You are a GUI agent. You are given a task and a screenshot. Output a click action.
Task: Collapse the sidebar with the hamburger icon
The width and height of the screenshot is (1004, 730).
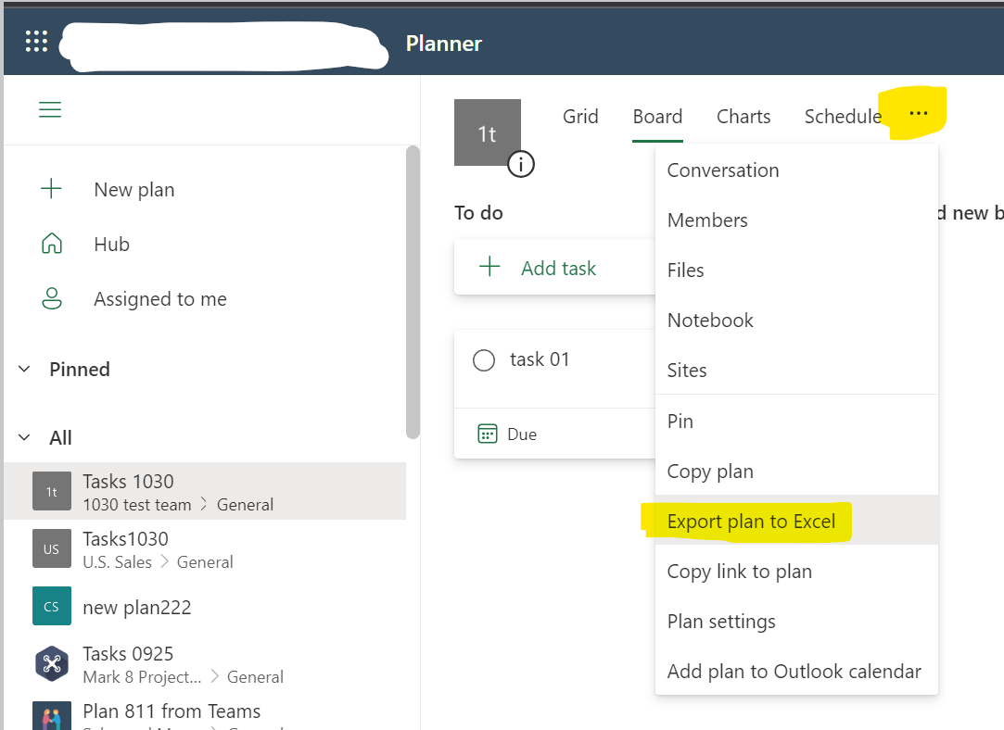coord(50,110)
